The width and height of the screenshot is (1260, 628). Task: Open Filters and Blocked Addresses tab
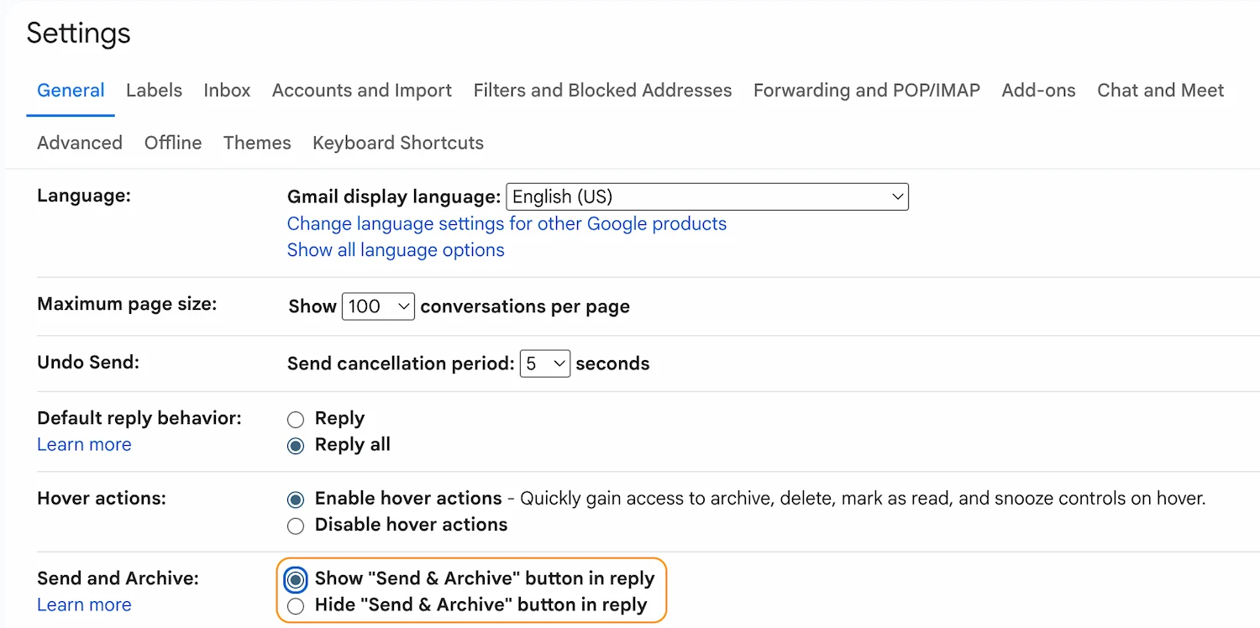point(602,91)
